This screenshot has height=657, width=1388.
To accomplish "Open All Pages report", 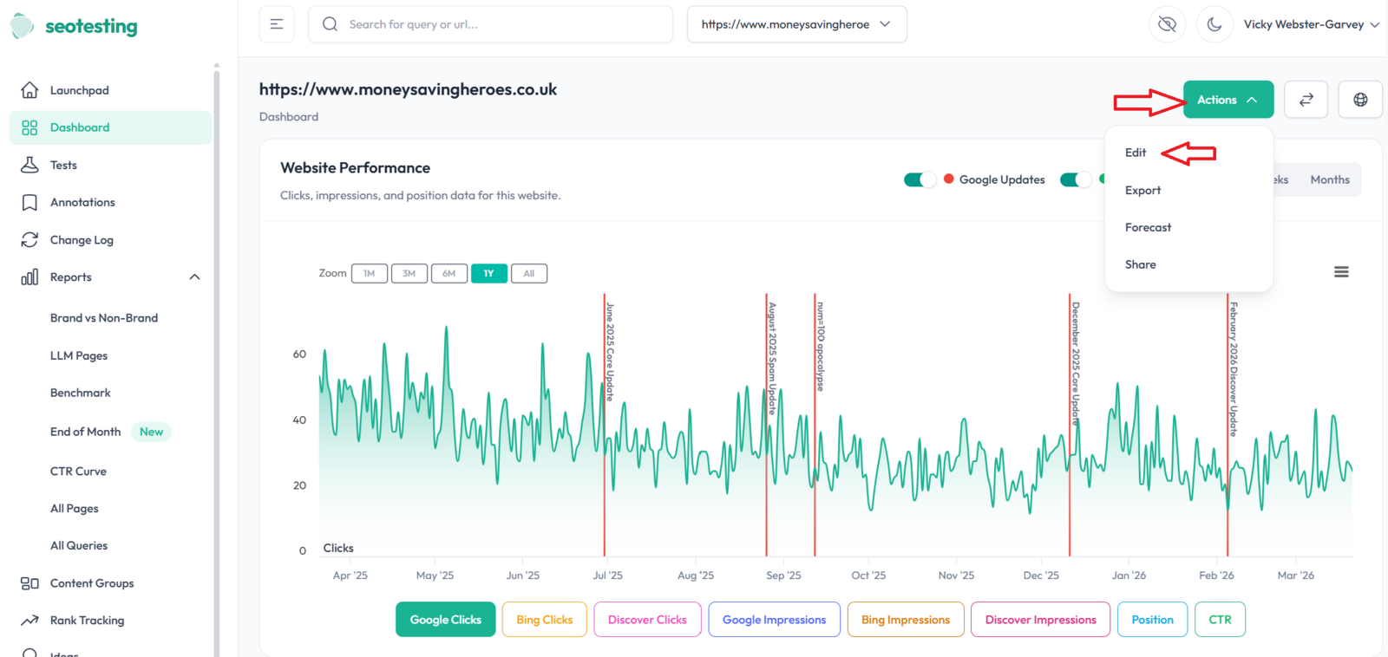I will (x=75, y=509).
